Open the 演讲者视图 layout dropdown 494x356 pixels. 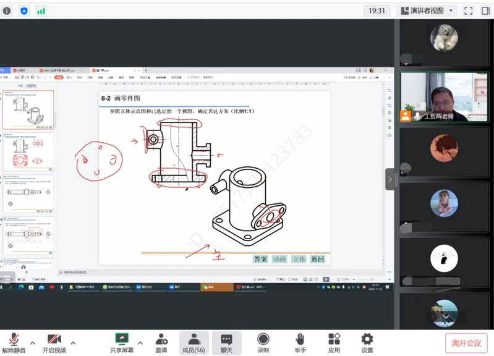(428, 11)
